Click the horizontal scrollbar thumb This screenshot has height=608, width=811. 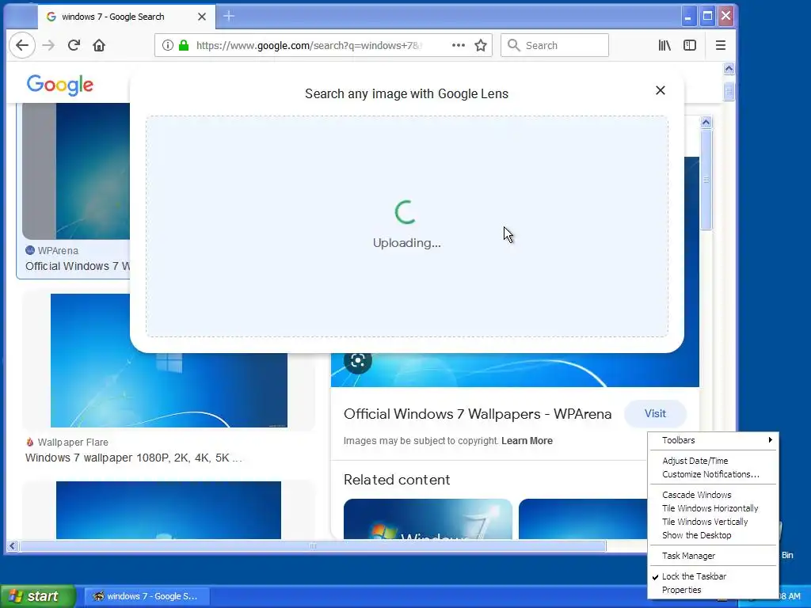312,545
